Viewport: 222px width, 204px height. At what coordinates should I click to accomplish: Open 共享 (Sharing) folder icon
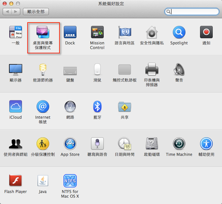(125, 106)
